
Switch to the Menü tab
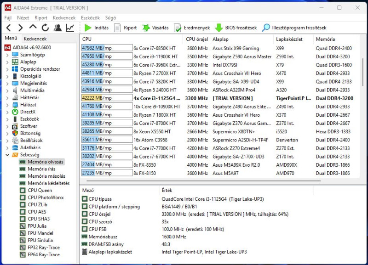pos(11,38)
